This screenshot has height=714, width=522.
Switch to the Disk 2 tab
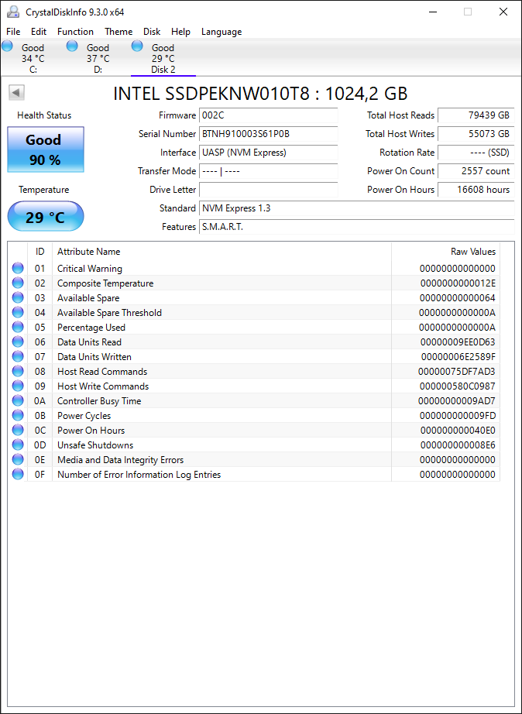163,58
